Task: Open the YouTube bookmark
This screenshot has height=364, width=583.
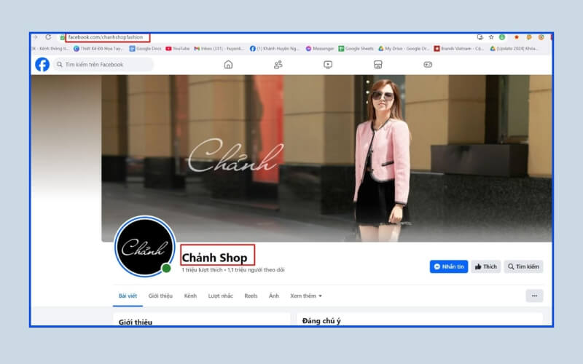Action: tap(178, 49)
